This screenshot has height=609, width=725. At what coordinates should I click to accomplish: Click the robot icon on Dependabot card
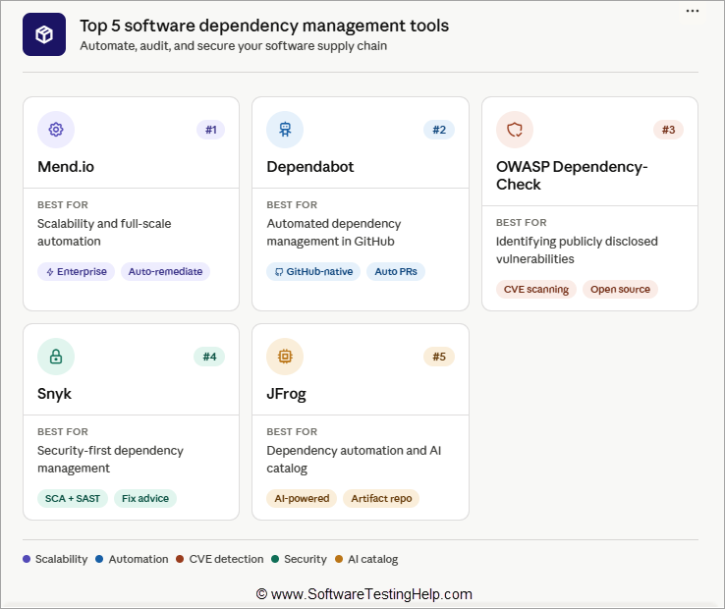[285, 130]
